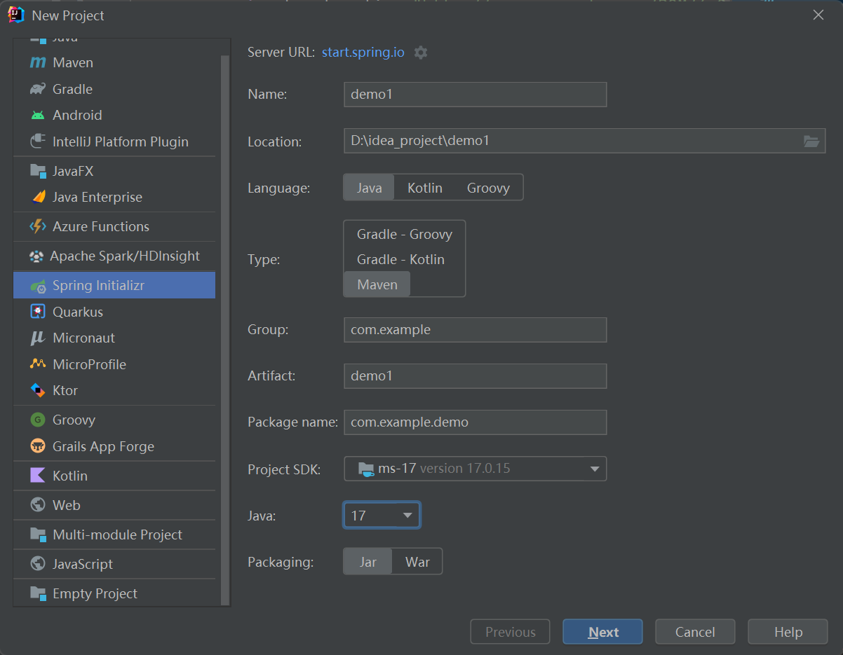This screenshot has width=843, height=655.
Task: Select Java as the language
Action: (x=369, y=188)
